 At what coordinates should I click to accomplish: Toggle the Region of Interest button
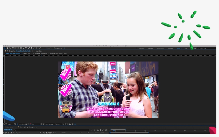[x=41, y=124]
